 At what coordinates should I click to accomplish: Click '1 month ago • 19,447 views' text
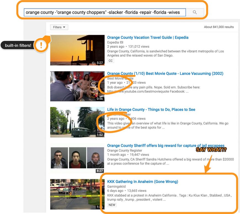(128, 155)
